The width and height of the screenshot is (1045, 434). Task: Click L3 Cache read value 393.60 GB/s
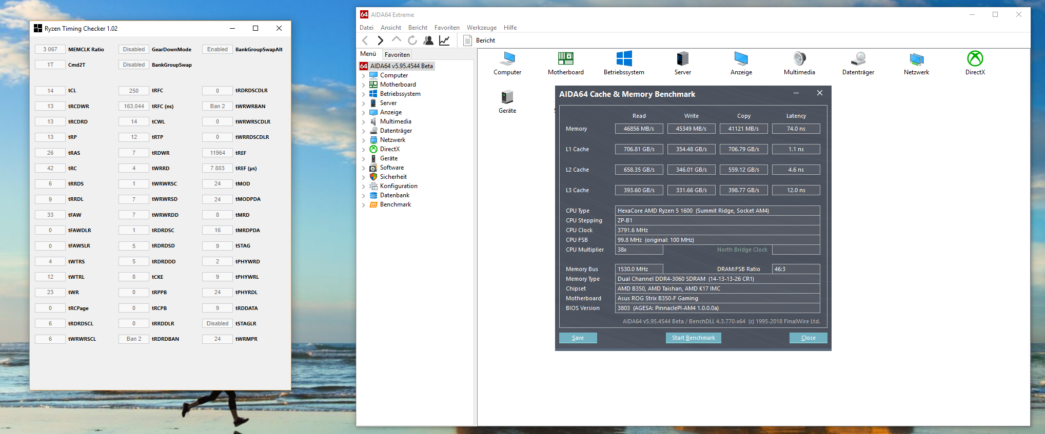(x=639, y=190)
